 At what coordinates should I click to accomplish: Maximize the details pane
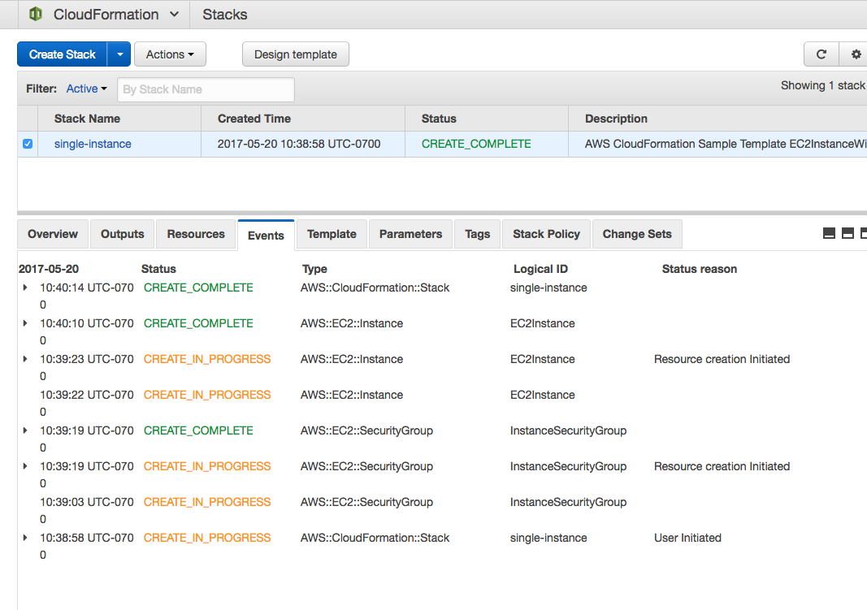pyautogui.click(x=863, y=233)
